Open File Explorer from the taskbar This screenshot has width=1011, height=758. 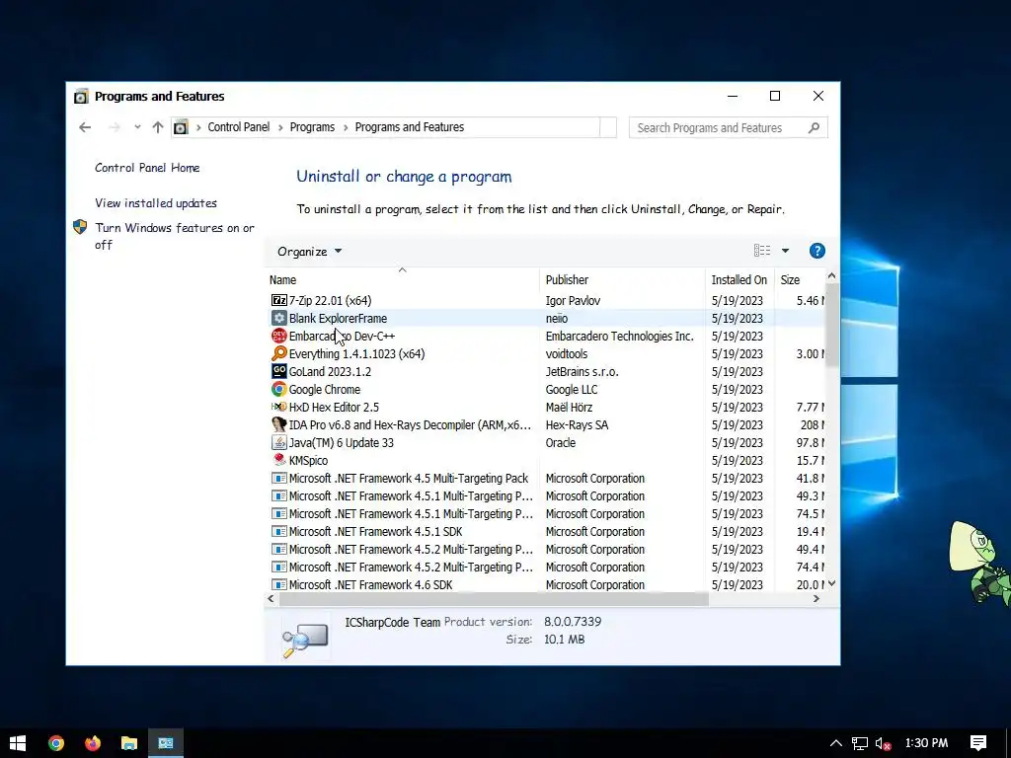[129, 743]
